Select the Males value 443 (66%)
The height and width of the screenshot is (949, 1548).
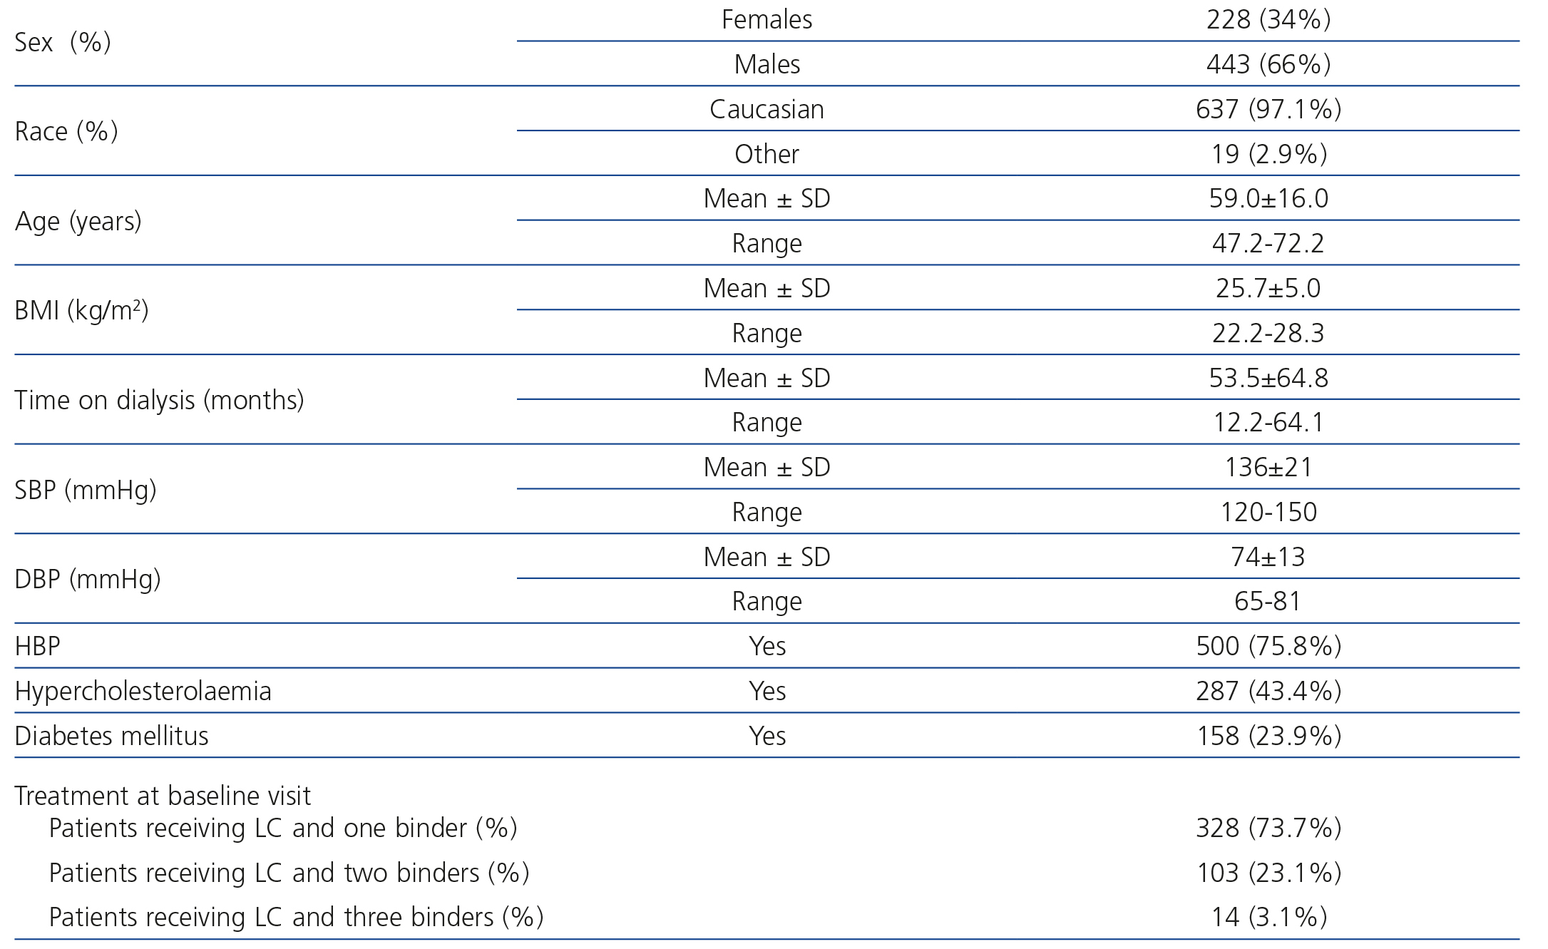1268,65
